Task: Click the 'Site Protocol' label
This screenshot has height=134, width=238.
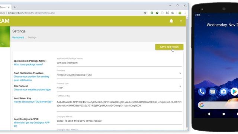Action: pyautogui.click(x=21, y=86)
